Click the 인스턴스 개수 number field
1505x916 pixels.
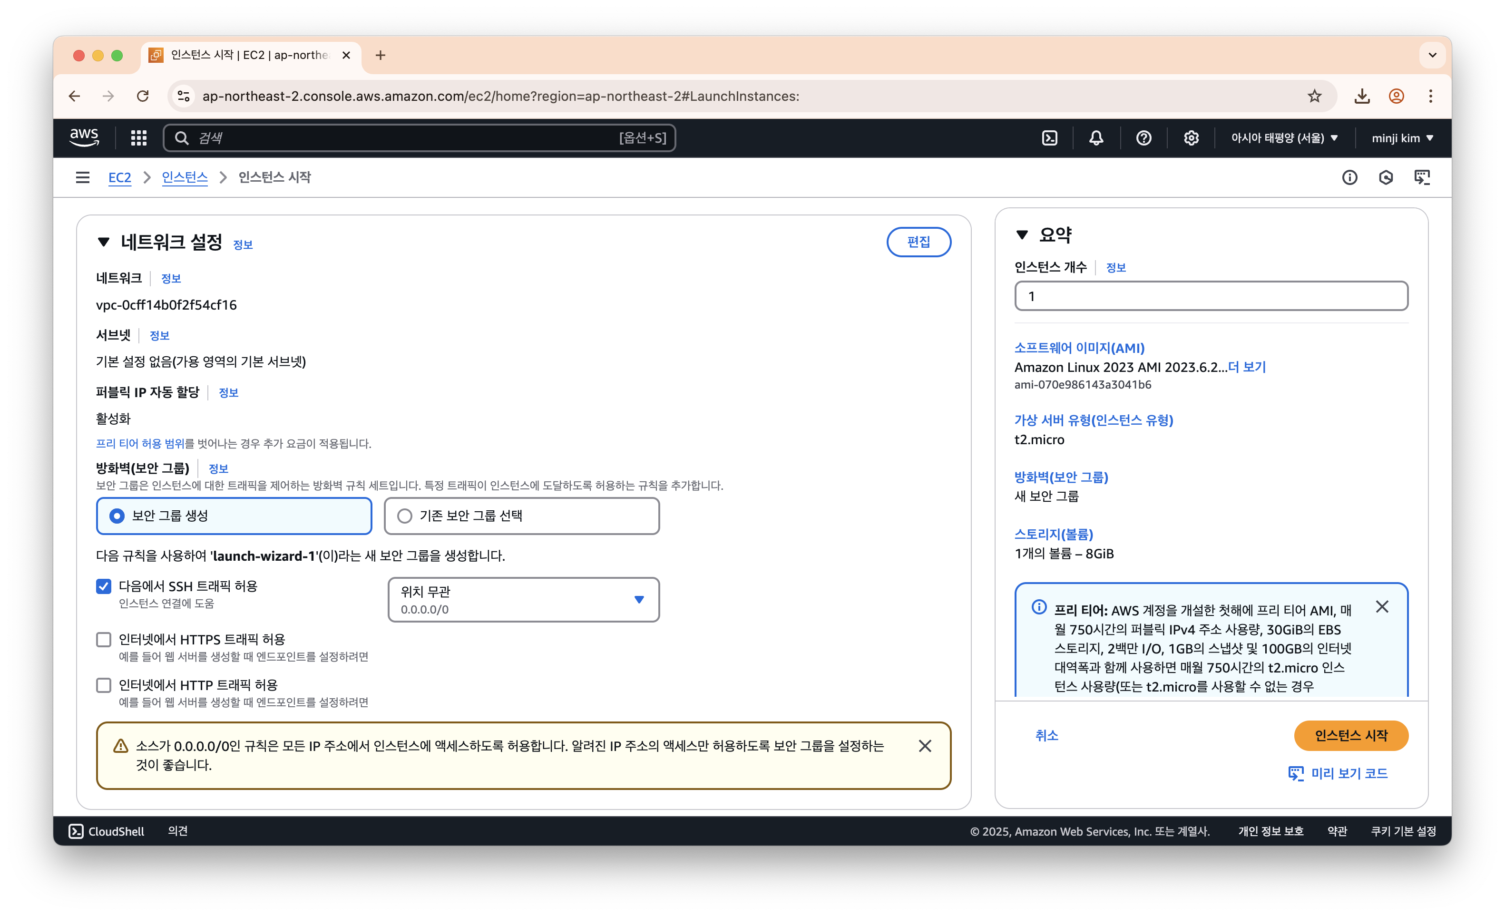(x=1211, y=296)
